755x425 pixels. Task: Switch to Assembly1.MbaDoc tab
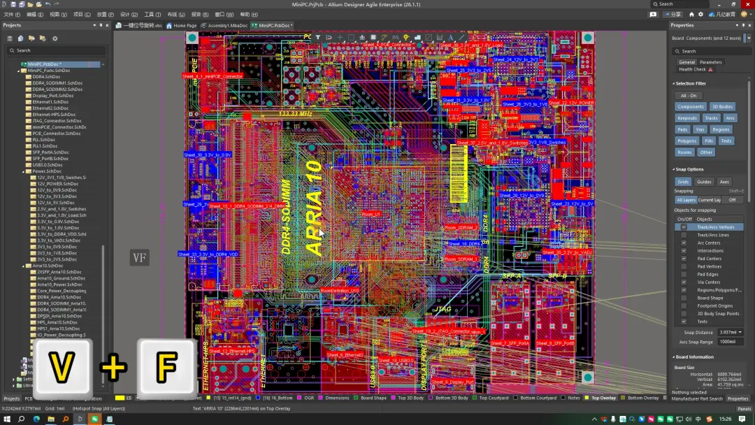224,25
